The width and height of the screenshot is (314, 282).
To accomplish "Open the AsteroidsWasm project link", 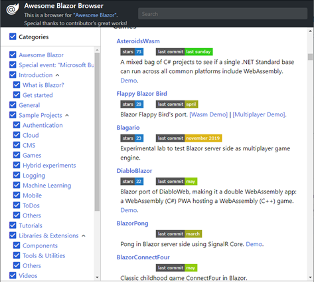I will pyautogui.click(x=138, y=41).
